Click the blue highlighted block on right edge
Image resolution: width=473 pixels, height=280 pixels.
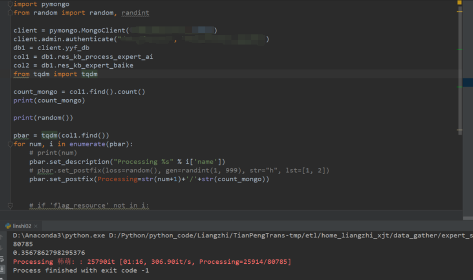(x=468, y=83)
